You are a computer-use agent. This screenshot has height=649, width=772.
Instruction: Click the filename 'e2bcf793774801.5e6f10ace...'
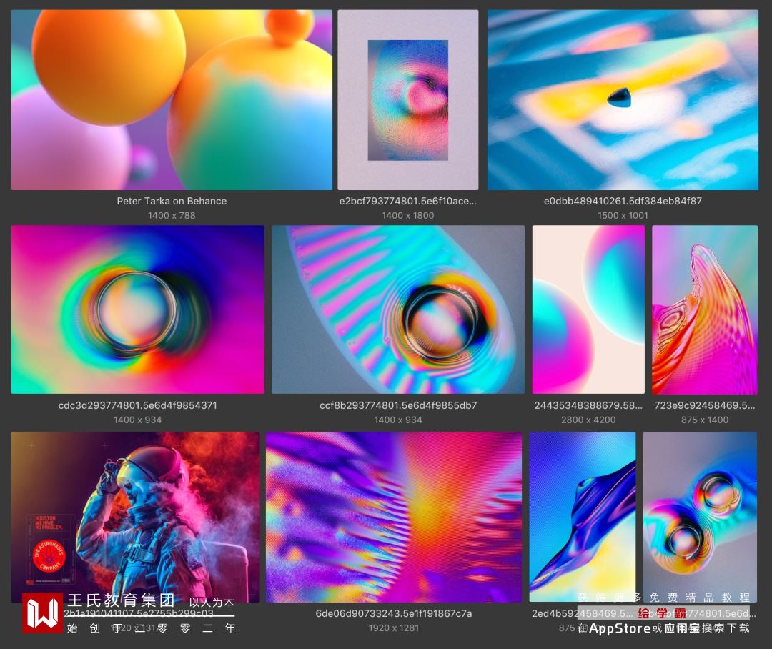click(407, 201)
